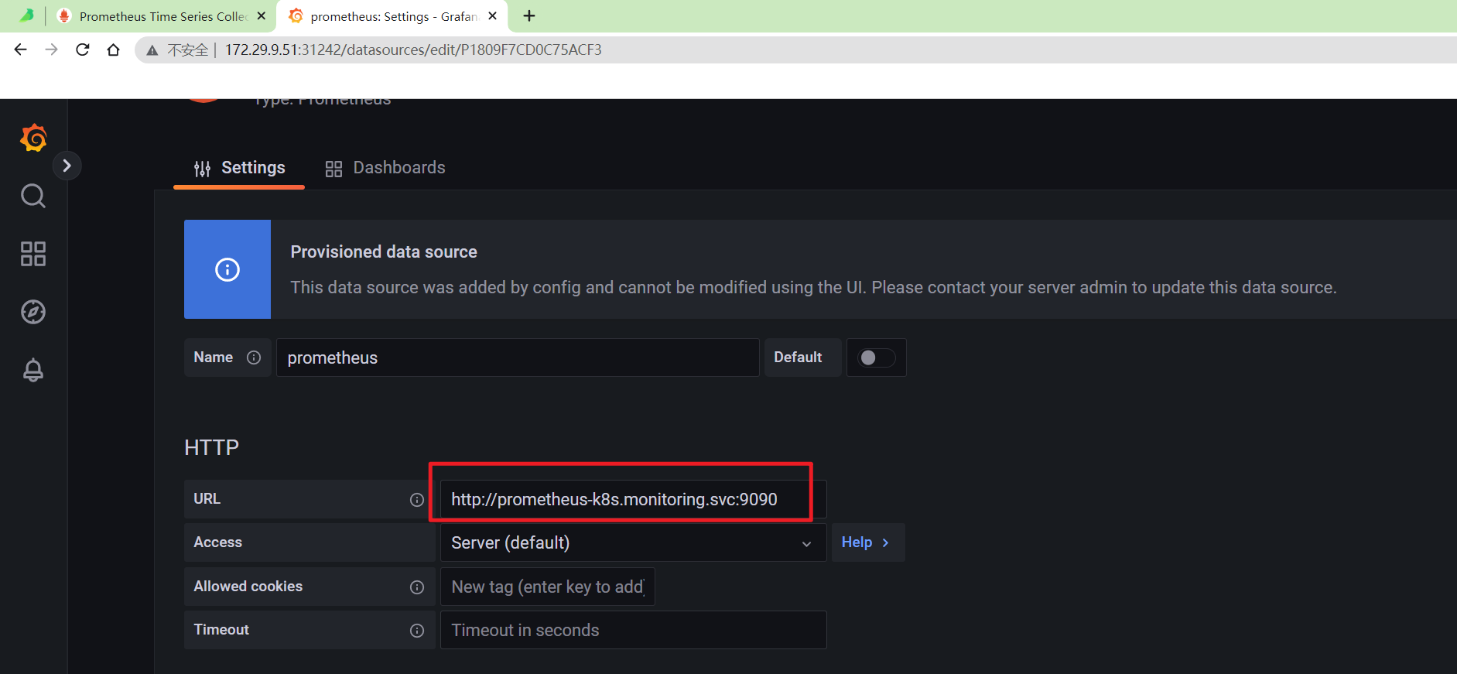This screenshot has height=674, width=1457.
Task: Click the Name input containing prometheus
Action: pyautogui.click(x=518, y=358)
